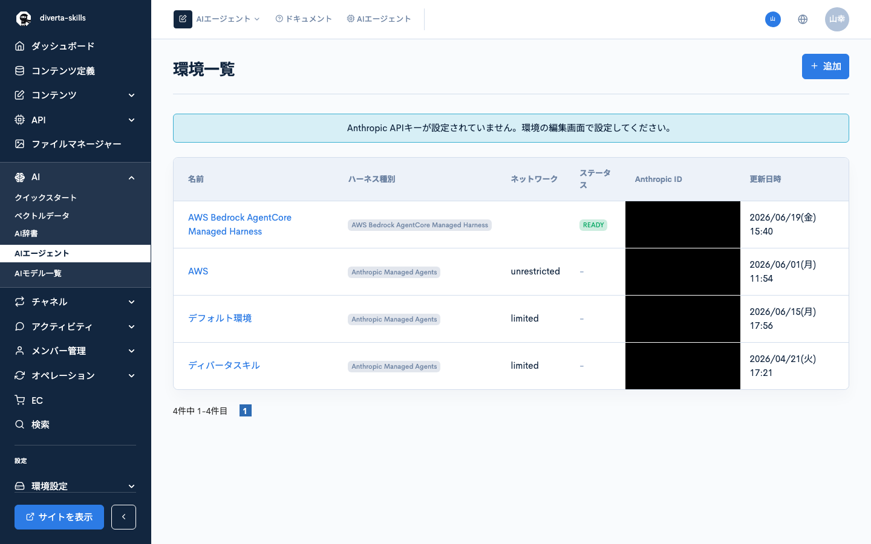Screen dimensions: 871x544
Task: Click the dark edit icon in top bar
Action: click(183, 19)
